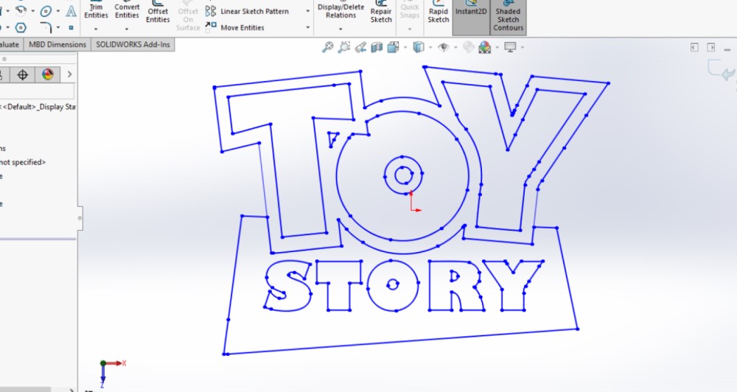This screenshot has width=737, height=392.
Task: Select the Point sketch tool
Action: tap(71, 28)
